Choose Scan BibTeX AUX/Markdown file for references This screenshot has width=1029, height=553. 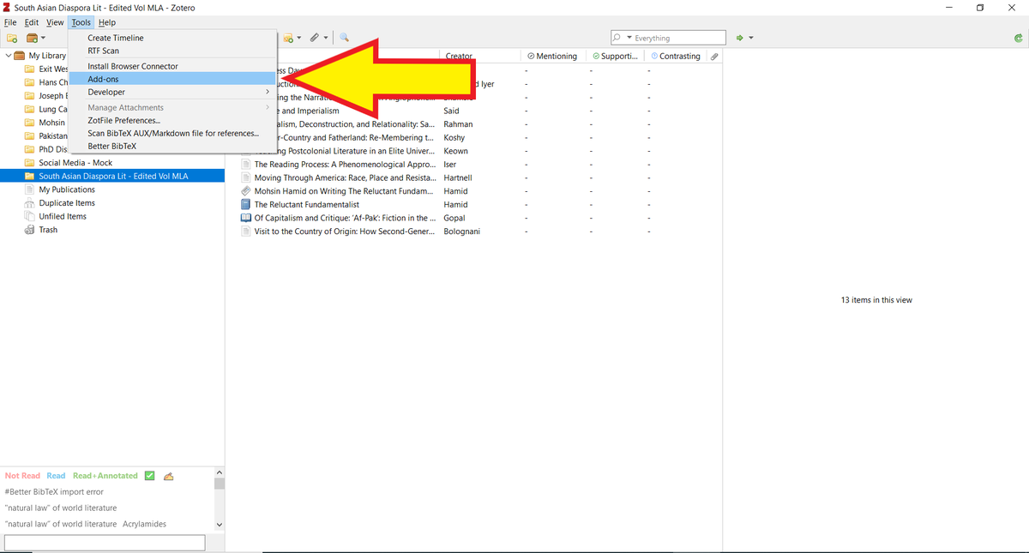174,134
